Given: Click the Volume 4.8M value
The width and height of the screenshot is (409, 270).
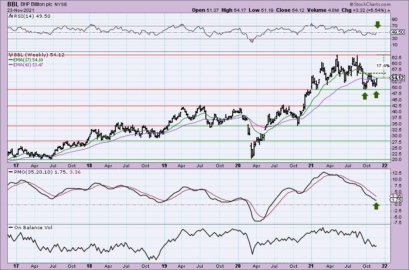Looking at the screenshot, I should [x=323, y=10].
